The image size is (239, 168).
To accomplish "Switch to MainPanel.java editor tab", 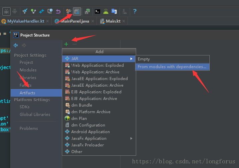I will tap(75, 21).
